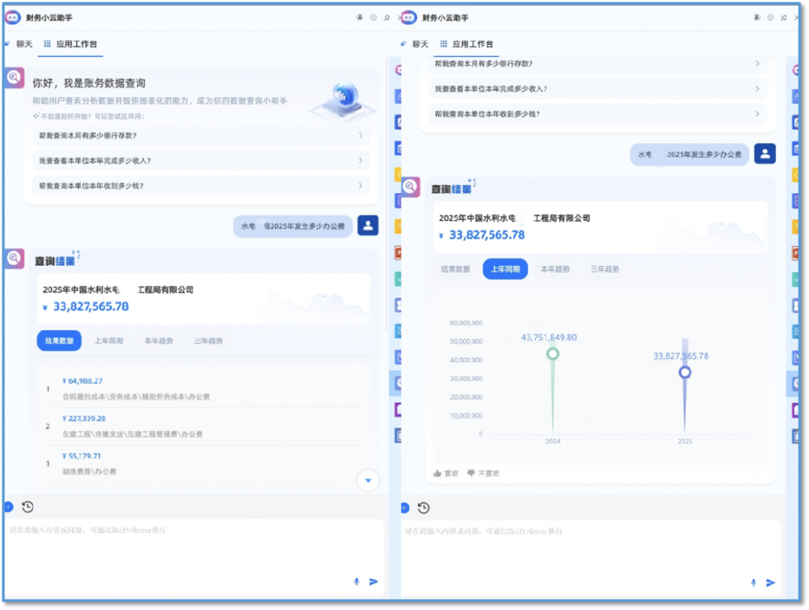Click round down-arrow button in left results list
809x610 pixels.
click(368, 481)
